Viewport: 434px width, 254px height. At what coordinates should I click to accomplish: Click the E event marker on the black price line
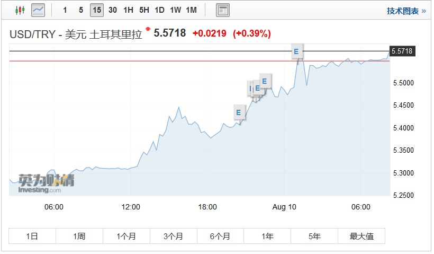coord(296,52)
